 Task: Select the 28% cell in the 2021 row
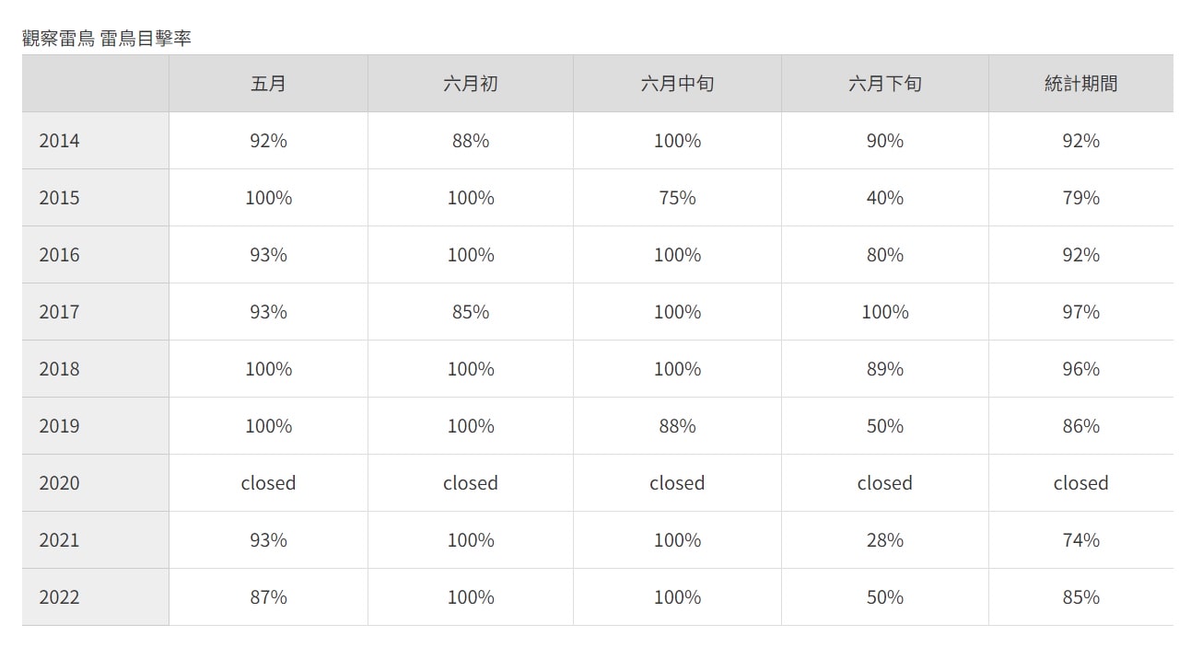[x=885, y=540]
